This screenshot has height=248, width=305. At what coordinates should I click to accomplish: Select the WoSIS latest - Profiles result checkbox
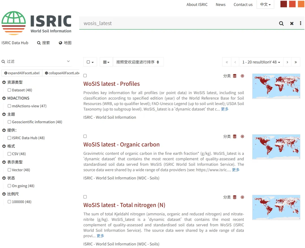85,76
